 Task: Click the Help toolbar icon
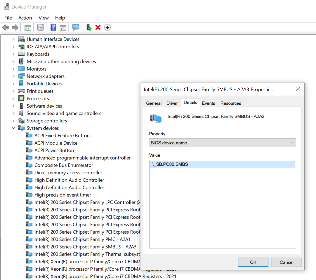pyautogui.click(x=53, y=27)
